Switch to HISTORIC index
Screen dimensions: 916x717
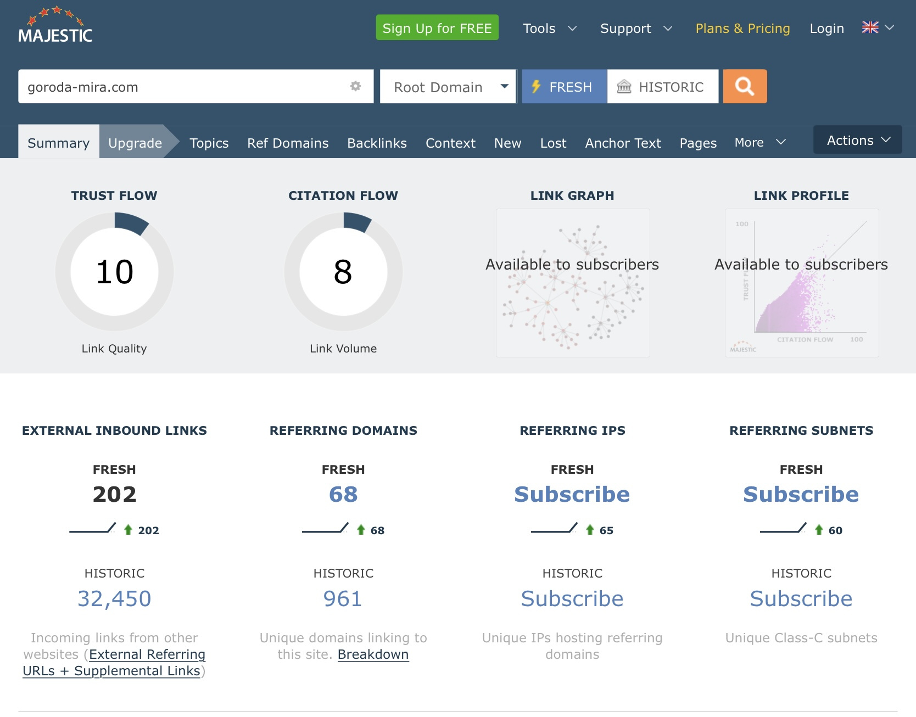(x=663, y=86)
